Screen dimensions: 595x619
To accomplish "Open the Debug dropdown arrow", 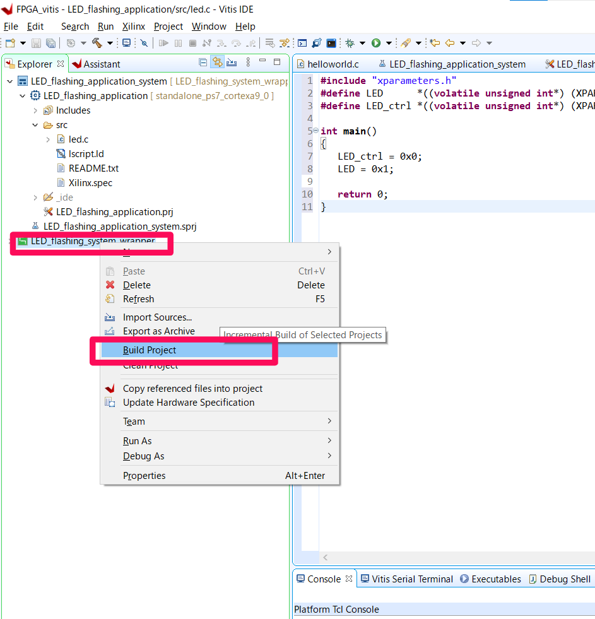I will pyautogui.click(x=362, y=43).
